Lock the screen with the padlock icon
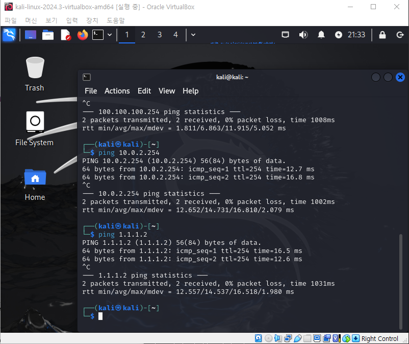This screenshot has height=344, width=409. (x=382, y=35)
